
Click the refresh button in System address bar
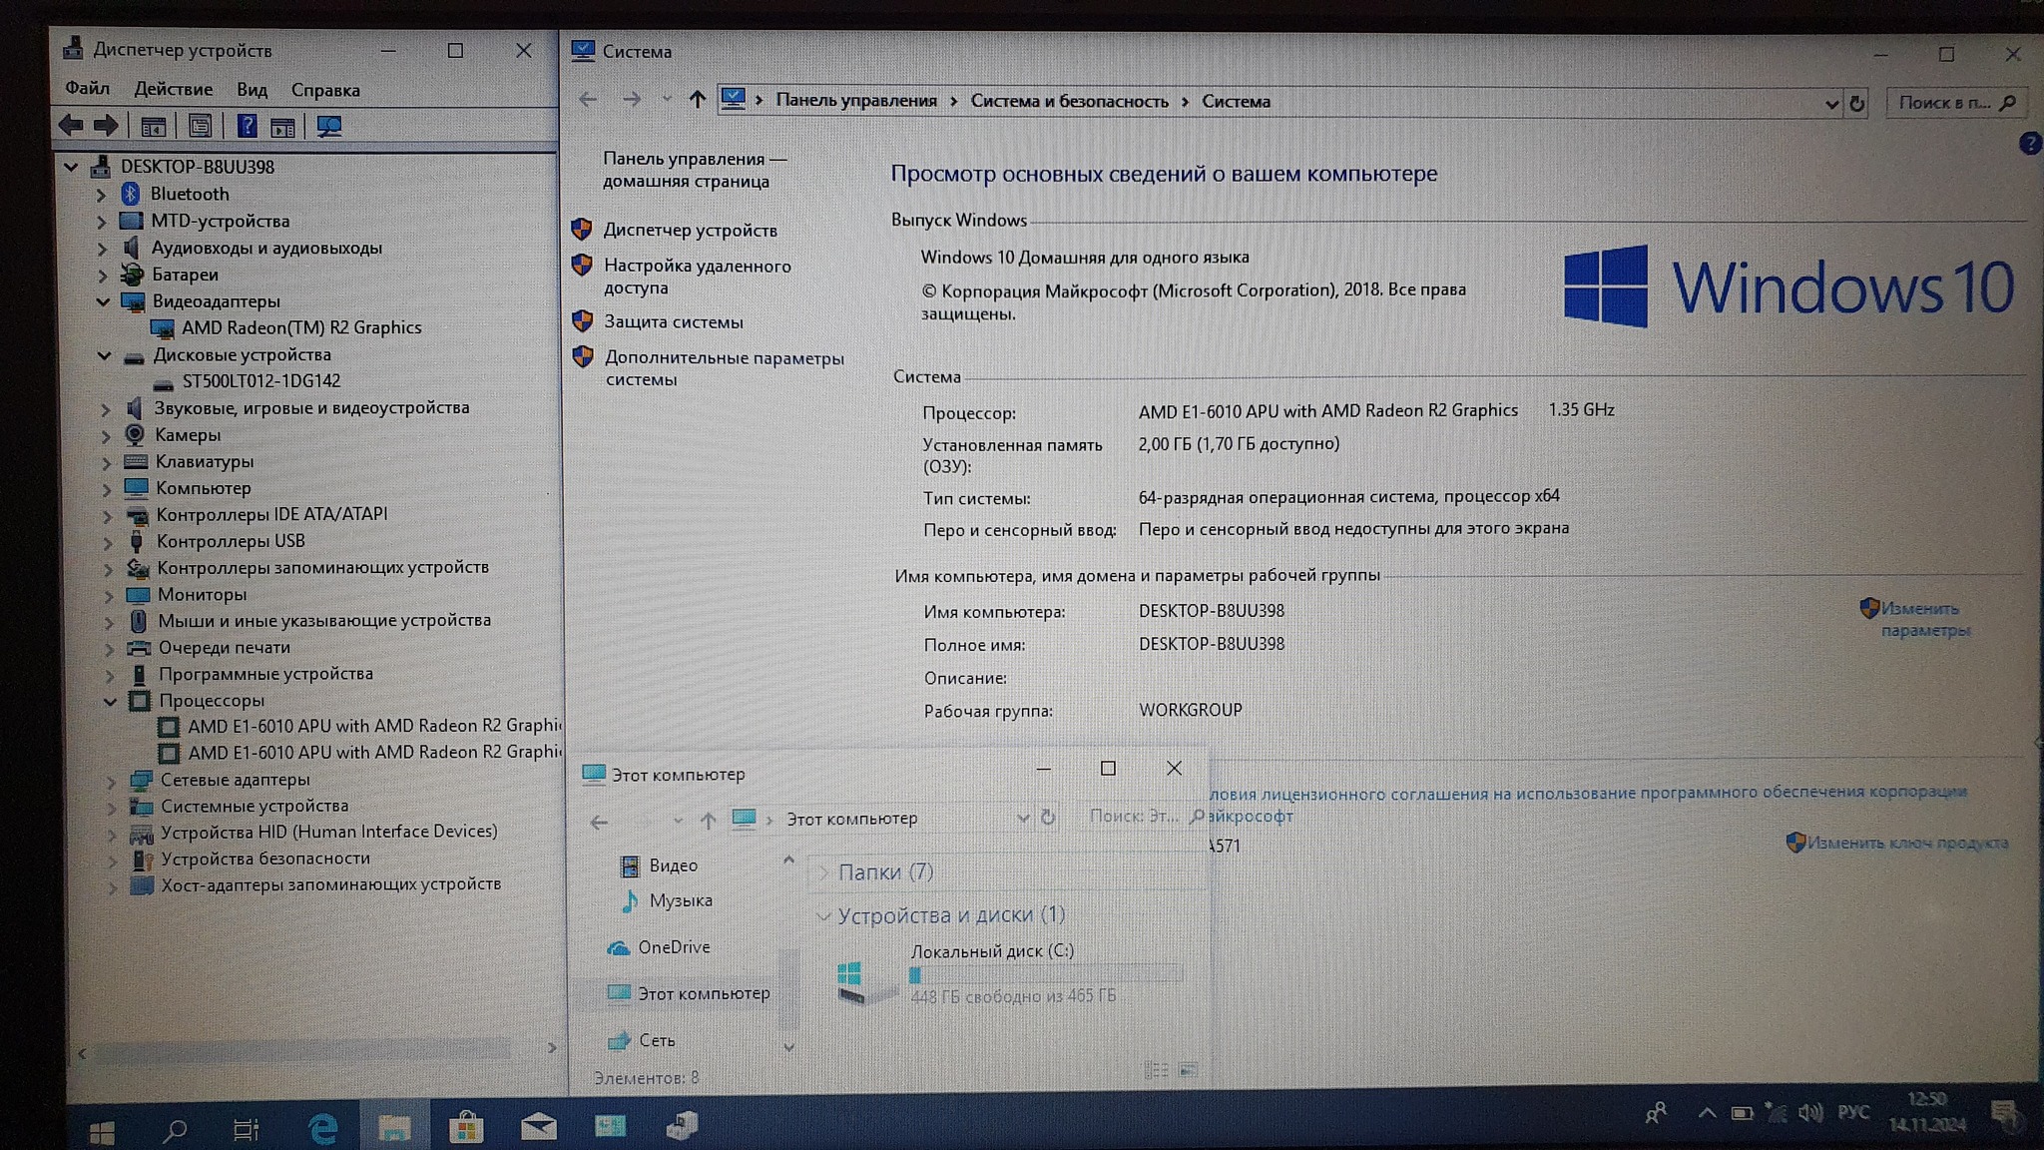1856,103
